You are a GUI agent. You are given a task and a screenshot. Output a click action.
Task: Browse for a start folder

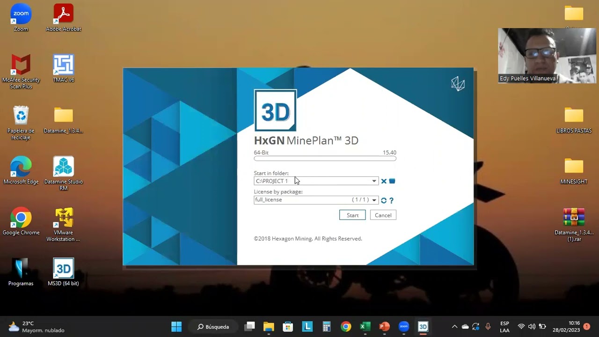point(392,181)
